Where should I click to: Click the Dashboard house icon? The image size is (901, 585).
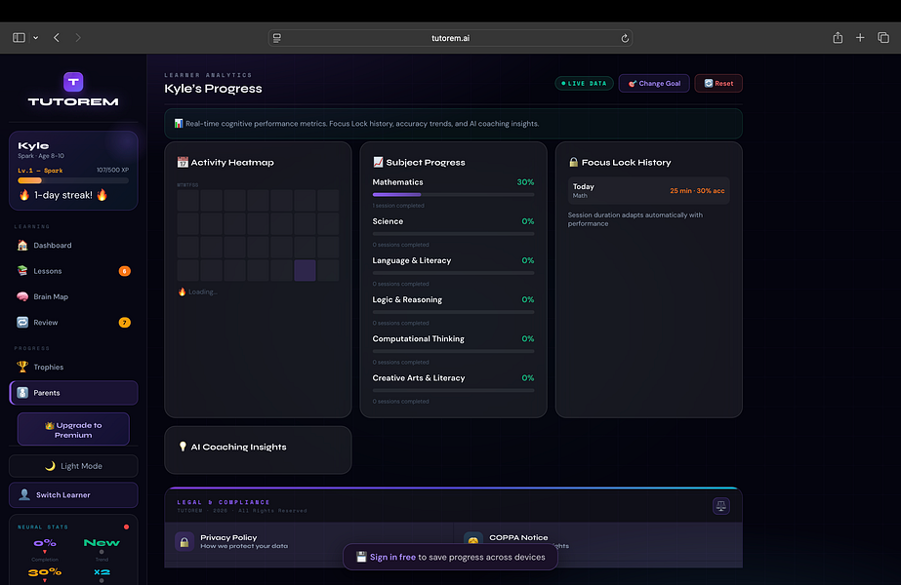[22, 245]
